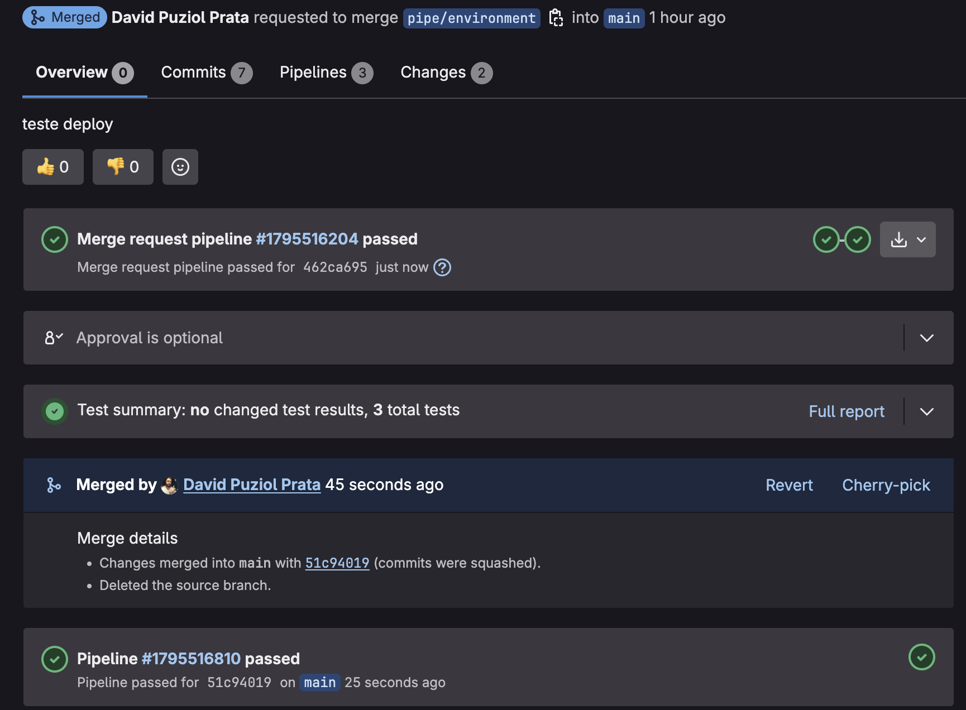Click the main branch pipeline stage status icon
Image resolution: width=966 pixels, height=710 pixels.
(922, 657)
